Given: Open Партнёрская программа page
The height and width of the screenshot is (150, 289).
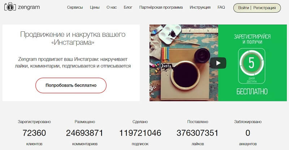Looking at the screenshot, I should point(161,7).
